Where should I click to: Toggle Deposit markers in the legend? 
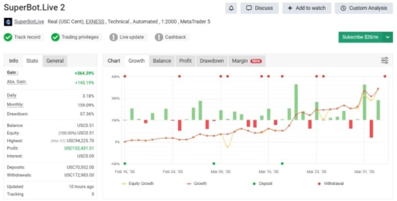tap(262, 184)
